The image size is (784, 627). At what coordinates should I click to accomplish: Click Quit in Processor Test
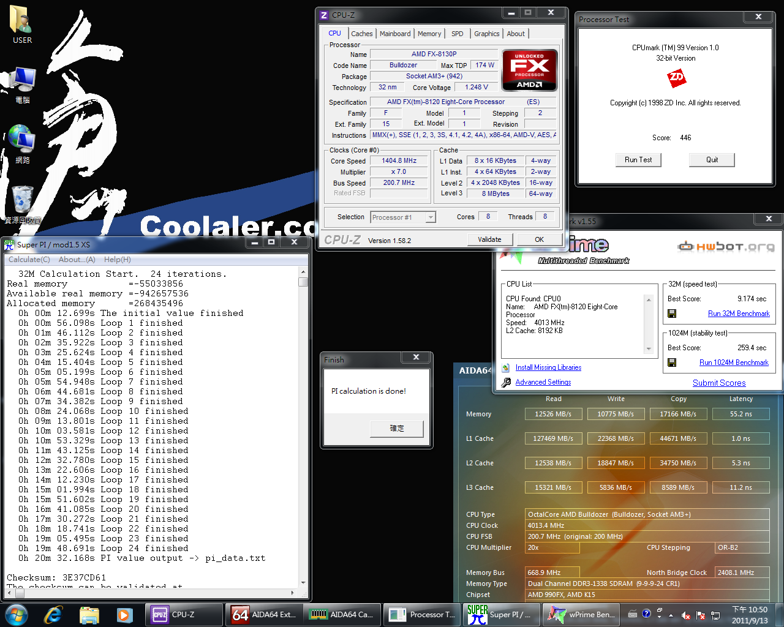(x=712, y=160)
